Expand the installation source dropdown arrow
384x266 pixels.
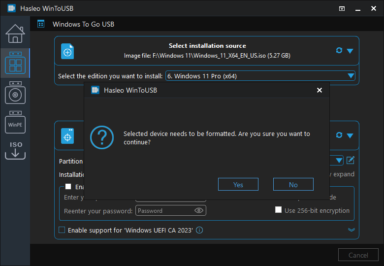[350, 51]
